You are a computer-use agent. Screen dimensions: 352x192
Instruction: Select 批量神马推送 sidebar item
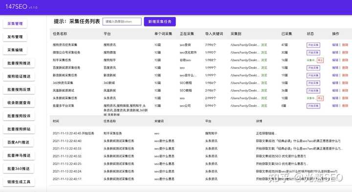[x=19, y=155]
